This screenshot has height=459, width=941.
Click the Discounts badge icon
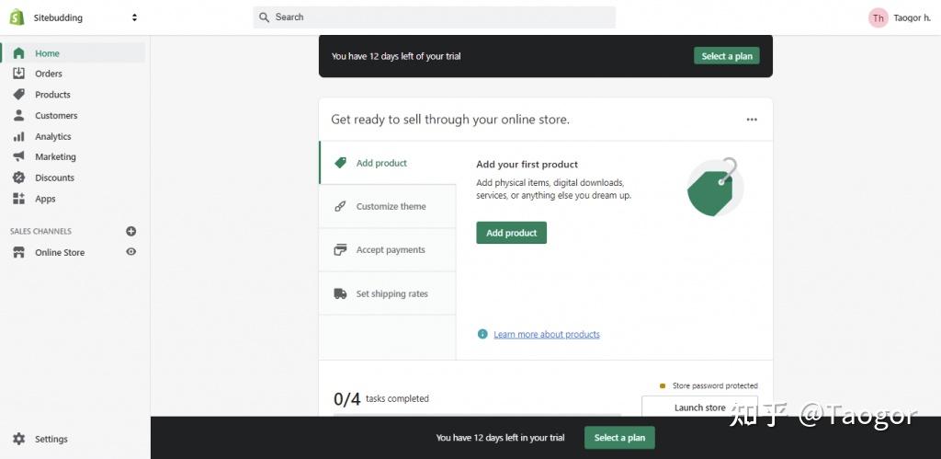coord(18,178)
